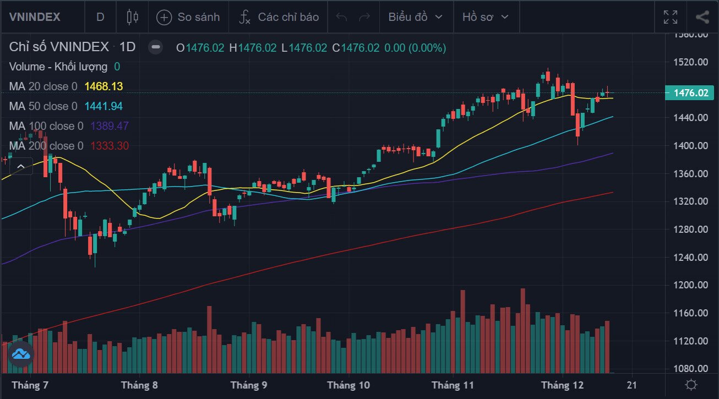Click the MA 200 value 1333.30

[109, 146]
